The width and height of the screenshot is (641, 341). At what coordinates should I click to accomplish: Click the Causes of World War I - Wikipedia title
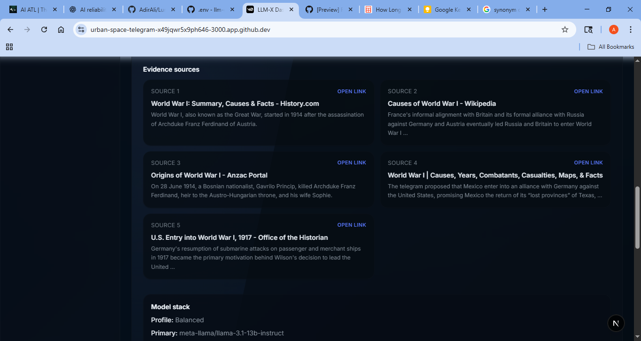point(442,104)
